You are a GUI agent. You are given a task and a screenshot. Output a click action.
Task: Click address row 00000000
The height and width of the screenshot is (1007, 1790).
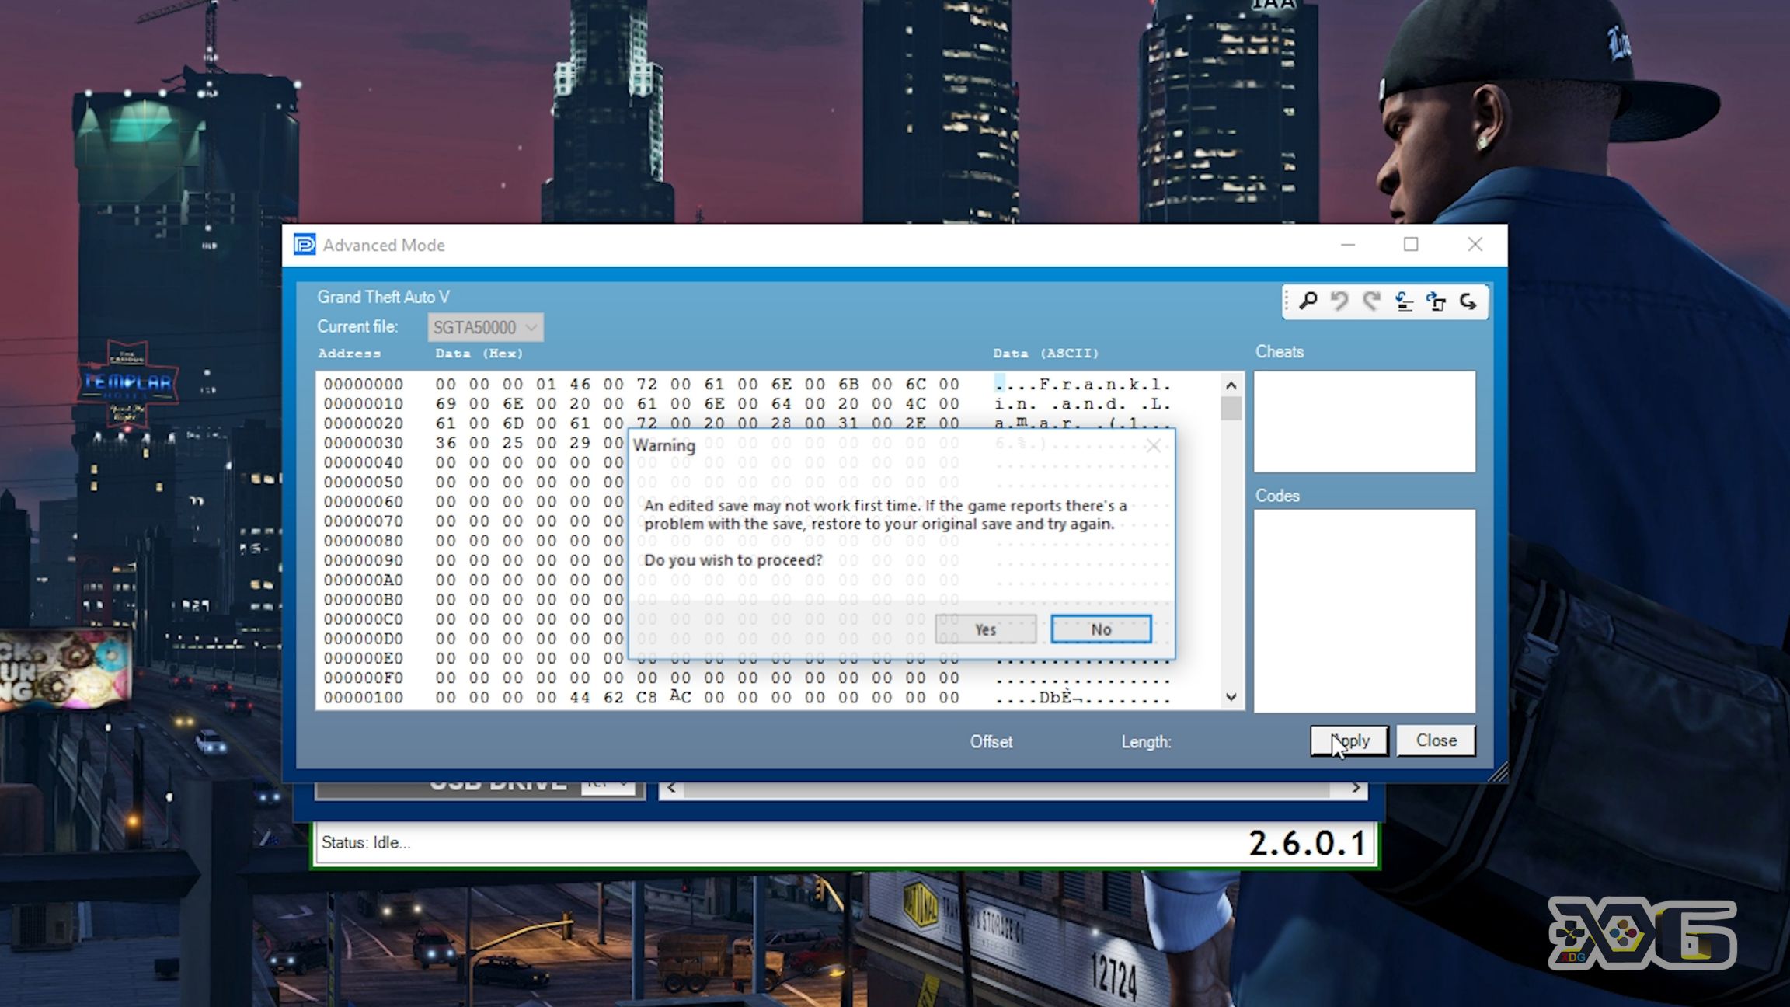pyautogui.click(x=364, y=384)
